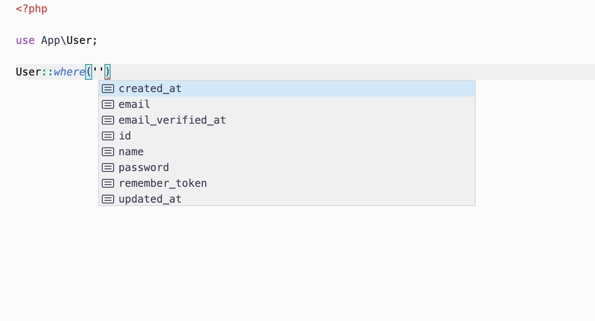This screenshot has height=321, width=595.
Task: Click the opening php tag
Action: tap(32, 9)
